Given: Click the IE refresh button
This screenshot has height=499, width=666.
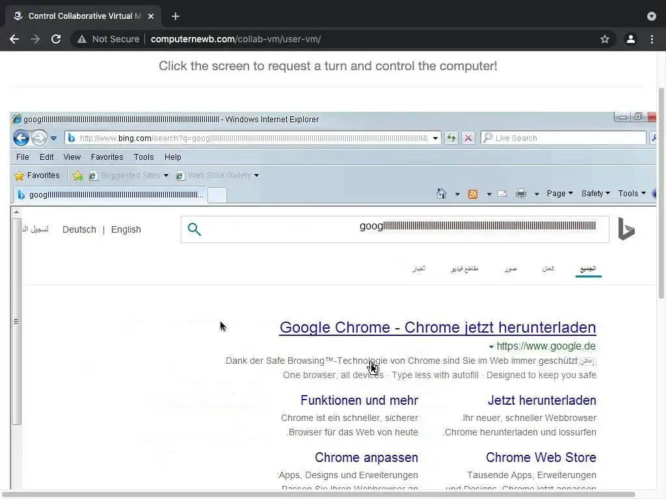Looking at the screenshot, I should coord(451,138).
